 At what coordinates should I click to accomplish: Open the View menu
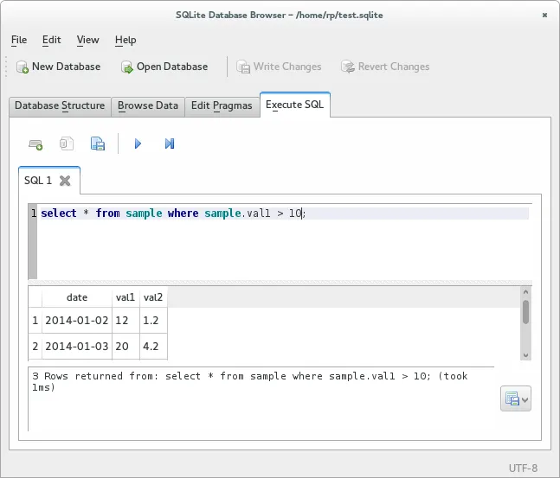point(87,40)
